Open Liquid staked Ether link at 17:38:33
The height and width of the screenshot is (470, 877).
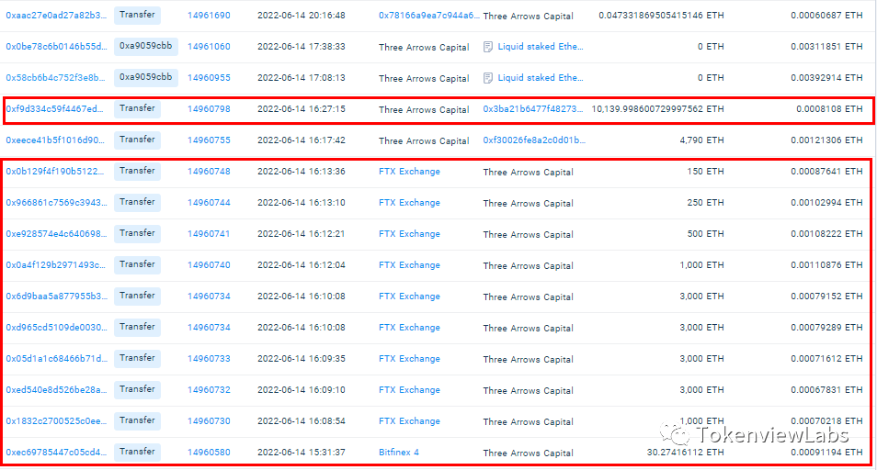click(541, 47)
